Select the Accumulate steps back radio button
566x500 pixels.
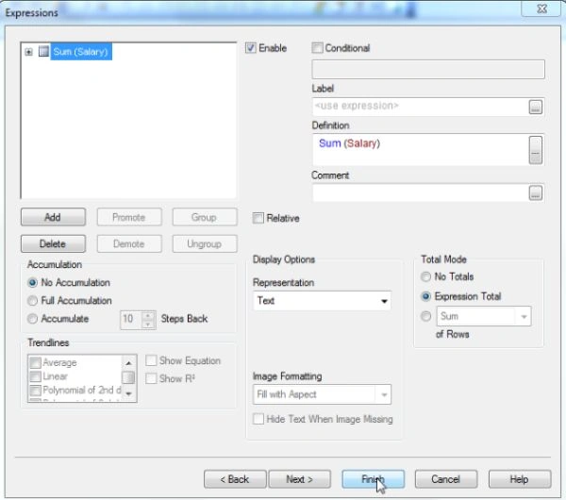pyautogui.click(x=32, y=319)
